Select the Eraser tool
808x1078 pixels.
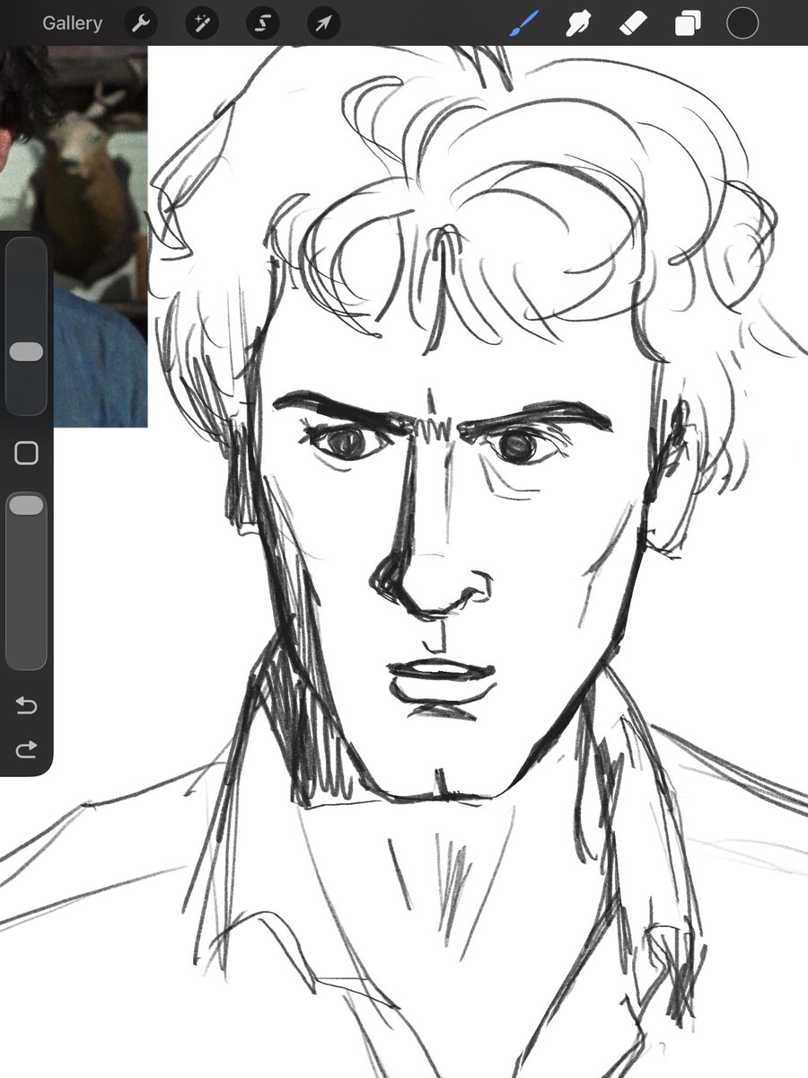click(633, 23)
